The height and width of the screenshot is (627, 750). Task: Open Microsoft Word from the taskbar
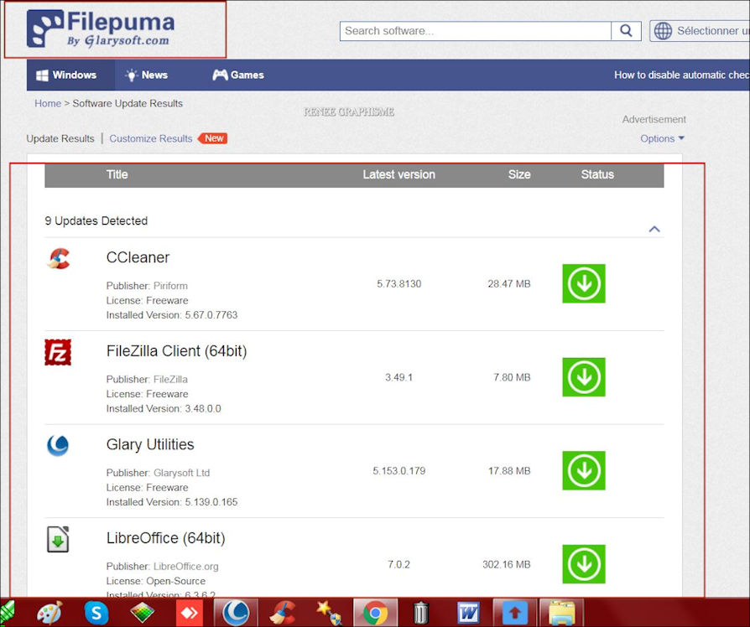click(x=468, y=613)
